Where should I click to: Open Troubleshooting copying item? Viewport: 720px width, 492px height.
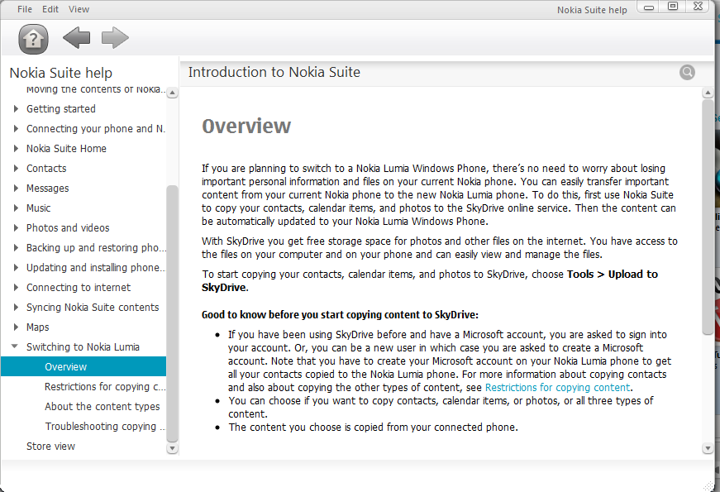point(105,427)
